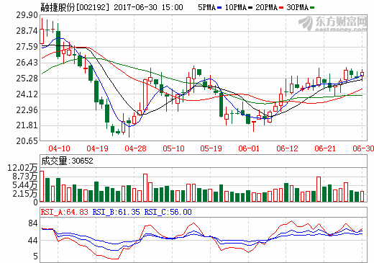The image size is (374, 263).
Task: Click the timestamp 2017-06-30 15:00
Action: pyautogui.click(x=148, y=7)
